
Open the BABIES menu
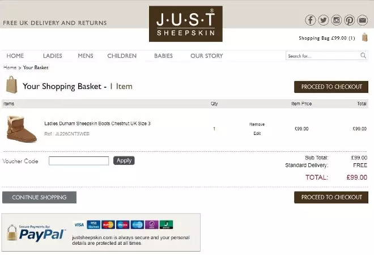point(163,56)
